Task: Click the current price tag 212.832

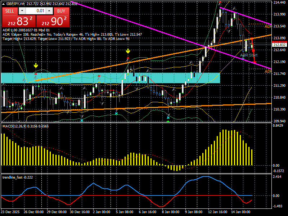Action: coord(279,45)
